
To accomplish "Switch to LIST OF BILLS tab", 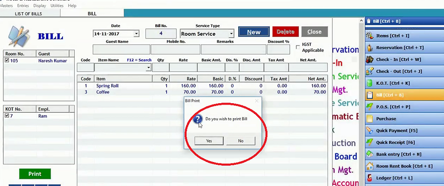I will coord(30,14).
